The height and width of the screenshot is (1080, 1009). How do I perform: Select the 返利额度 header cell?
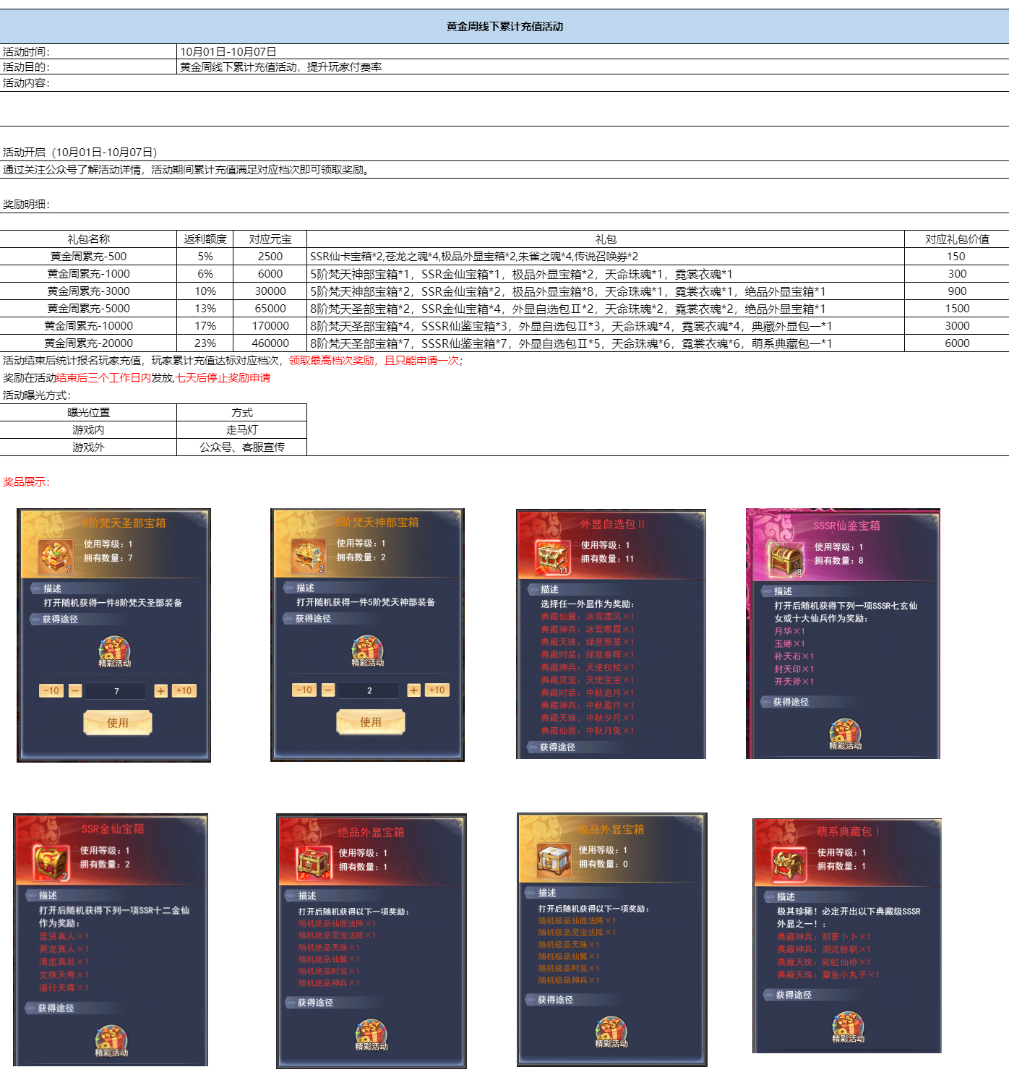(x=205, y=239)
